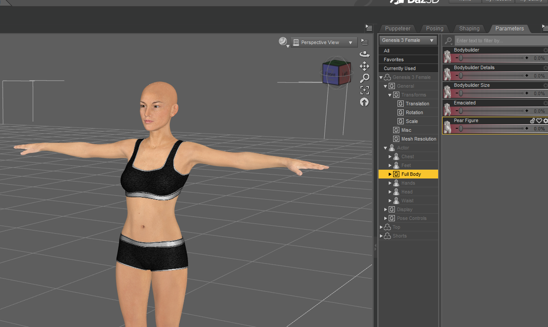The image size is (548, 327).
Task: Select the orbit camera control
Action: [364, 54]
